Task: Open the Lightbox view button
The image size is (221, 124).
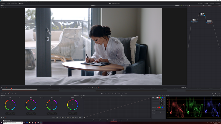Action: (x=218, y=4)
